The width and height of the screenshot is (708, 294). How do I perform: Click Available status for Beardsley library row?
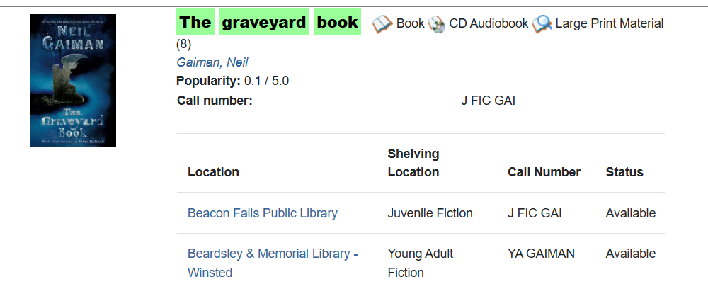[x=630, y=254]
